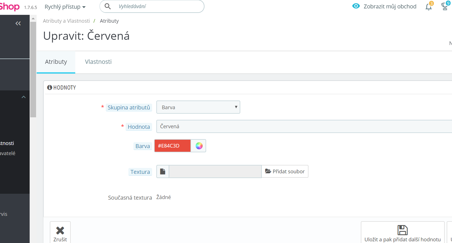Open the Zobrazit můj obchod link
The image size is (452, 243).
(x=390, y=6)
